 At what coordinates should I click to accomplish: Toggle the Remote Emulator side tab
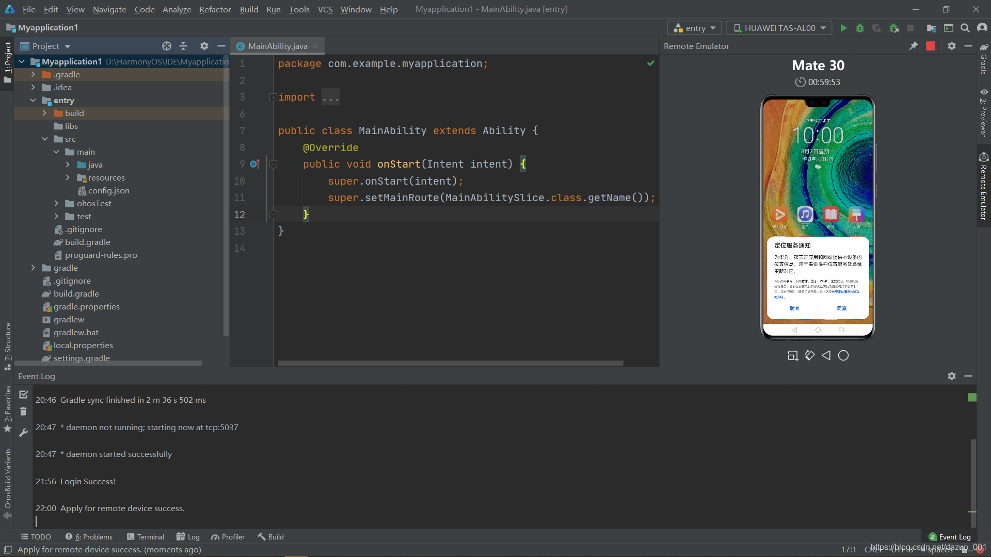(x=984, y=187)
